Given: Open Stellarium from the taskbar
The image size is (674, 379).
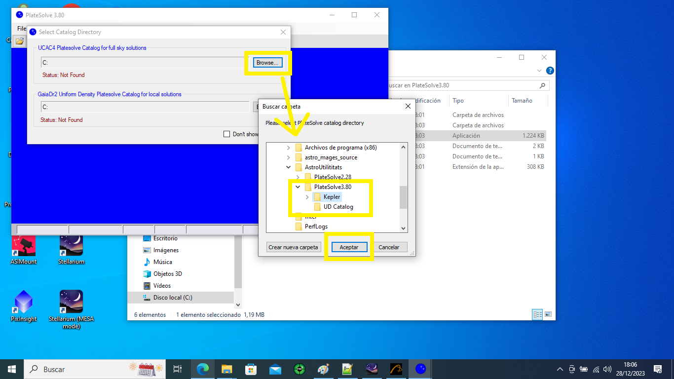Looking at the screenshot, I should [x=372, y=369].
